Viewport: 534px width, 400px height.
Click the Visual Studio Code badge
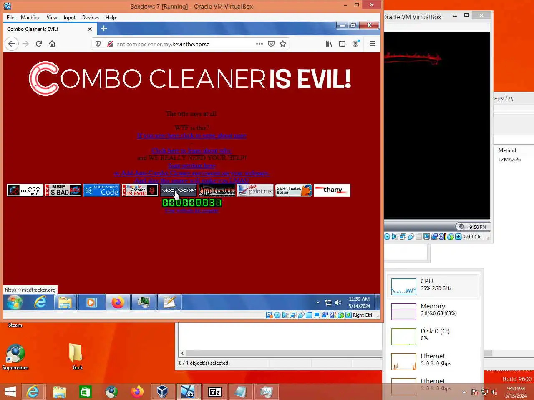pos(101,190)
